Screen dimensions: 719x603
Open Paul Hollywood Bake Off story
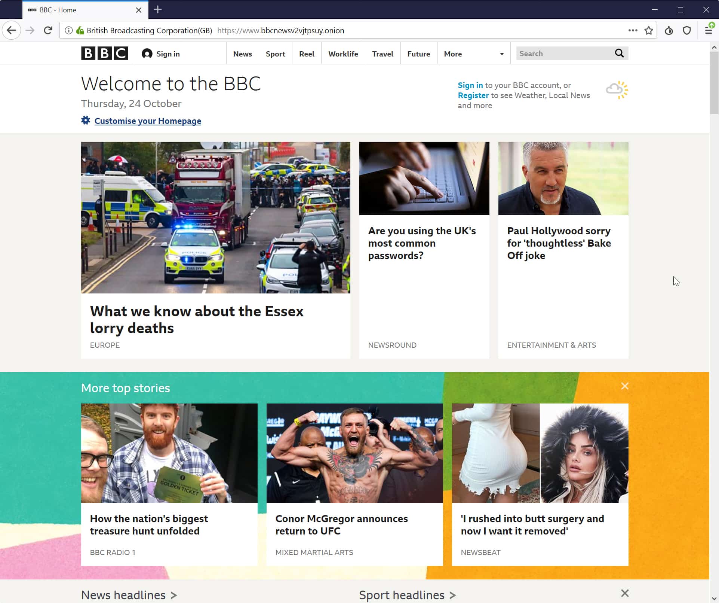[559, 243]
